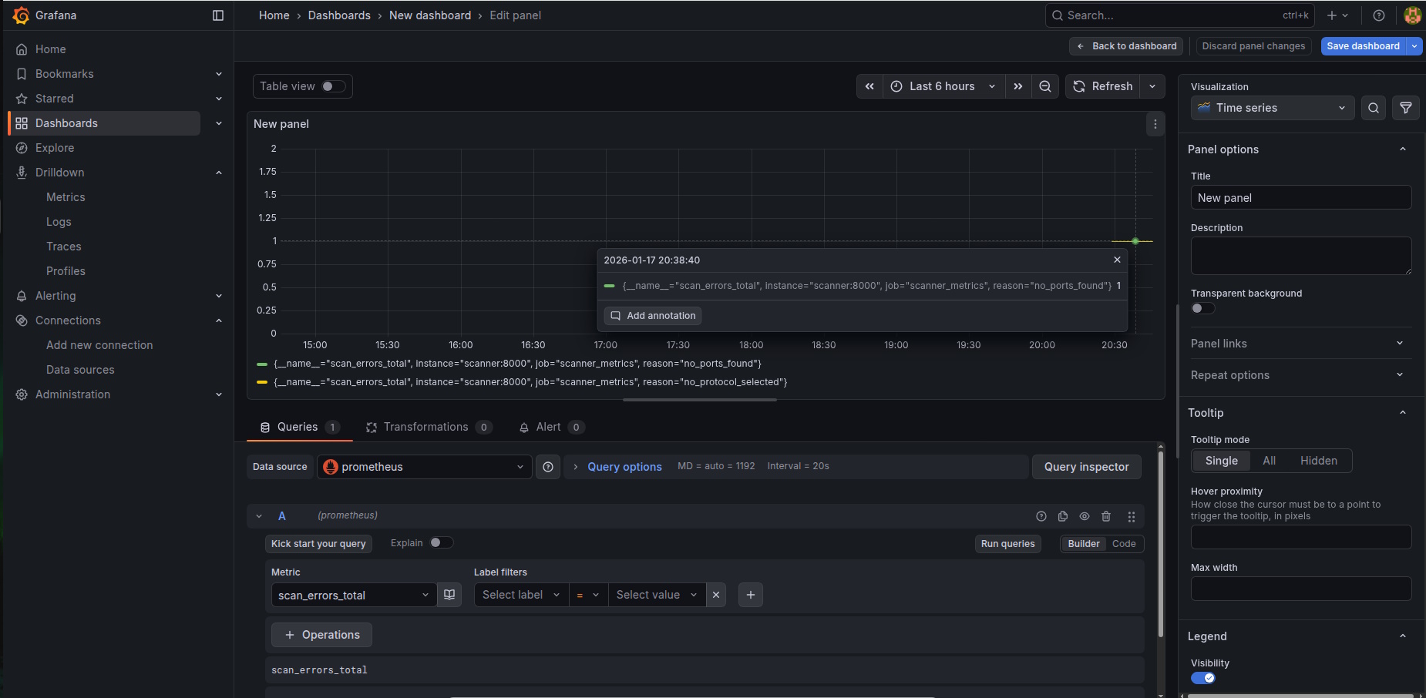The height and width of the screenshot is (698, 1426).
Task: Remove the label filter with X
Action: (x=716, y=595)
